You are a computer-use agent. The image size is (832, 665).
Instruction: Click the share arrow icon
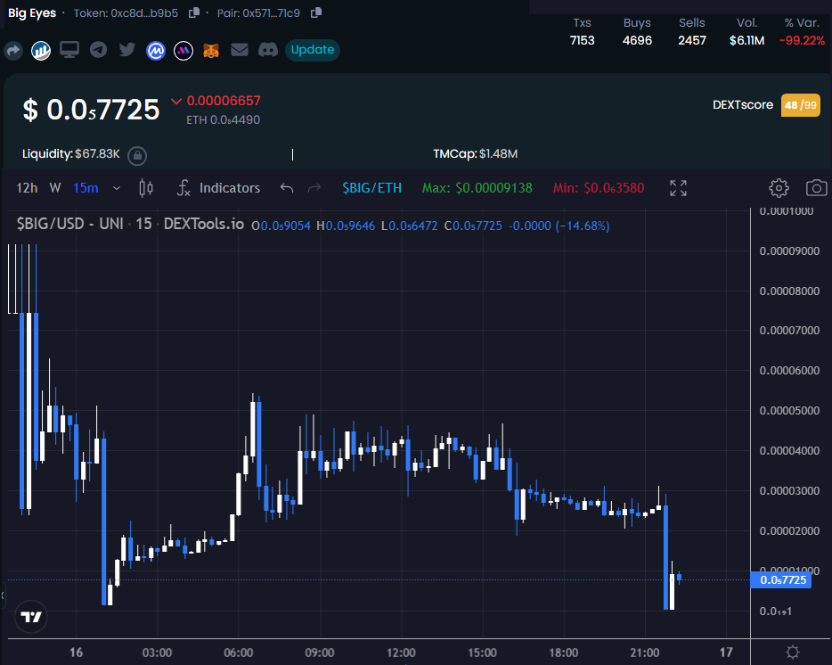13,51
